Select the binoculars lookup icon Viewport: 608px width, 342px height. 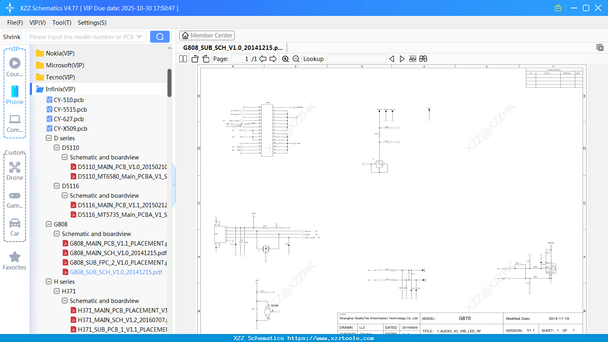pyautogui.click(x=423, y=59)
